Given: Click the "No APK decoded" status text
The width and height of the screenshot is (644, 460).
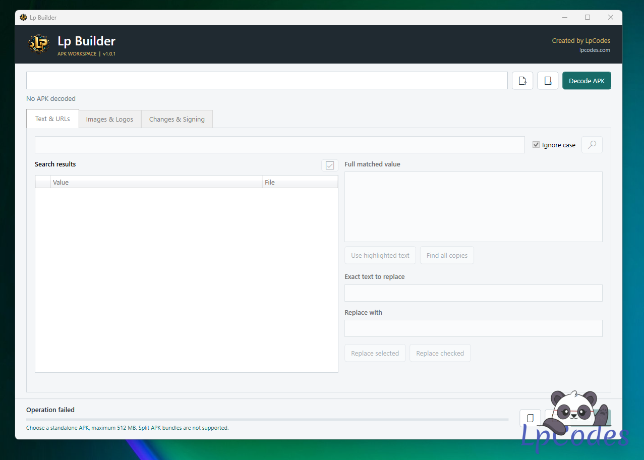Looking at the screenshot, I should pos(51,98).
